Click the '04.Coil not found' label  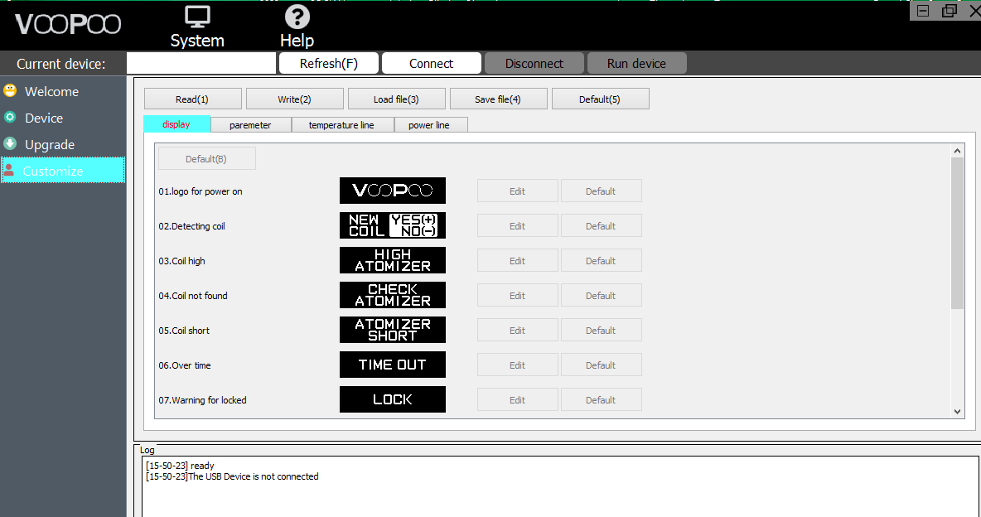click(x=193, y=296)
